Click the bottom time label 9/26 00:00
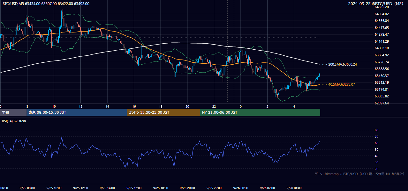Viewport: 408px width, 191px height. click(x=241, y=188)
